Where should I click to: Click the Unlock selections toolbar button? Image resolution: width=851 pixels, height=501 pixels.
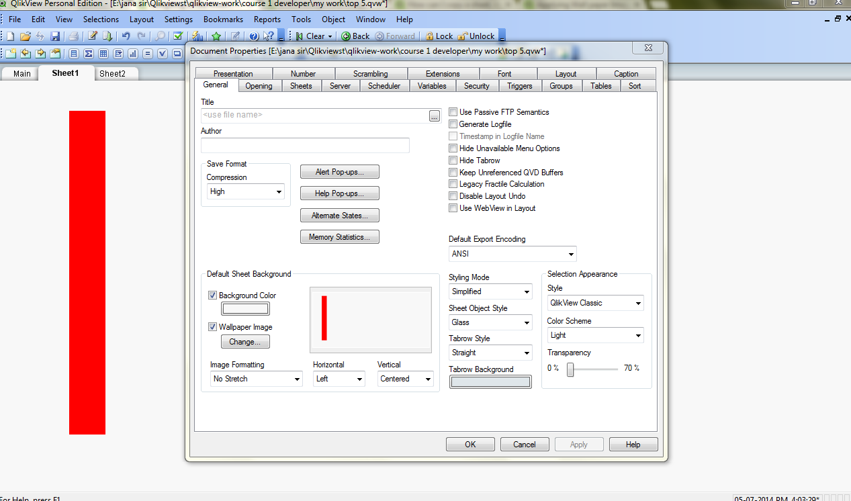[x=476, y=36]
